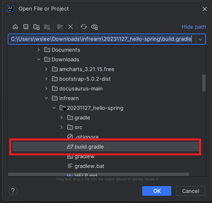Toggle show hidden files eye icon
The image size is (212, 203).
click(x=94, y=27)
